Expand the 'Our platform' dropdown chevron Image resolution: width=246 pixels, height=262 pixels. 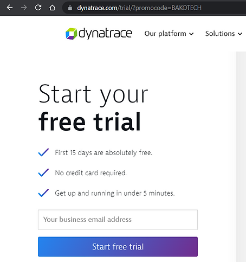click(x=191, y=34)
